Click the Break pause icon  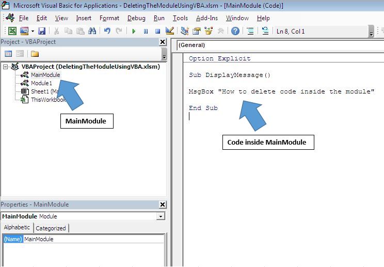coord(146,32)
